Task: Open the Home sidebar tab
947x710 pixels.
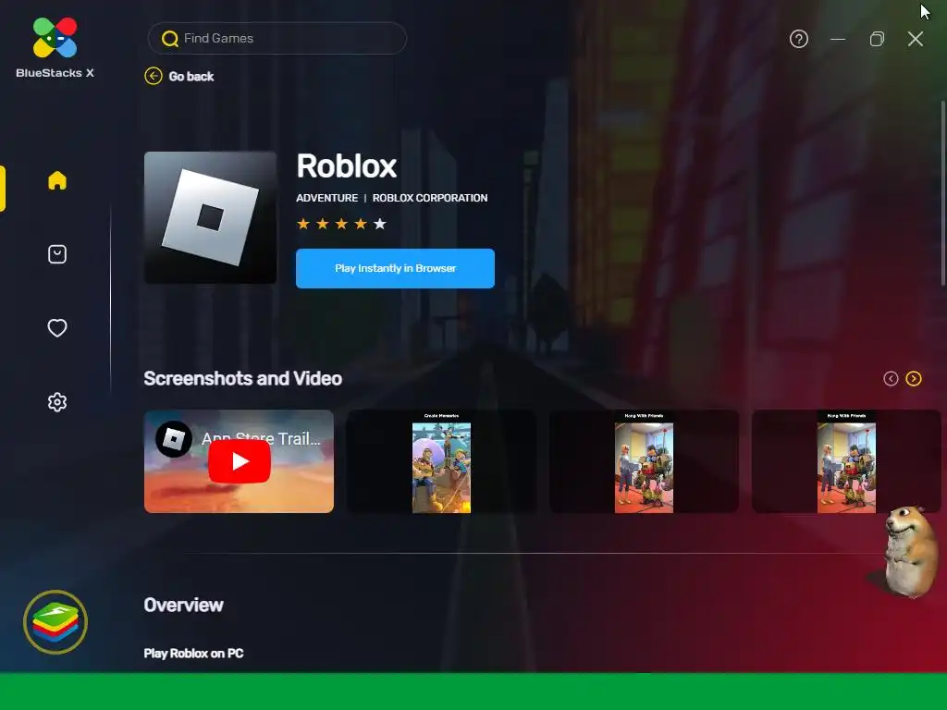Action: coord(57,180)
